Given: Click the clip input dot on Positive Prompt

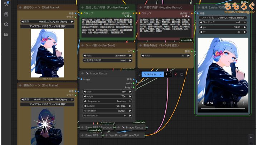Looking at the screenshot, I should pyautogui.click(x=81, y=13).
